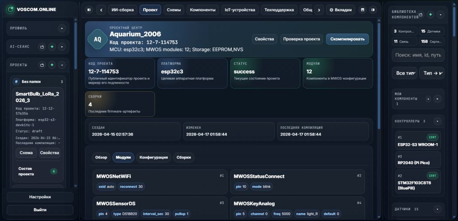Click the AQ project avatar
458x221 pixels.
(x=98, y=39)
